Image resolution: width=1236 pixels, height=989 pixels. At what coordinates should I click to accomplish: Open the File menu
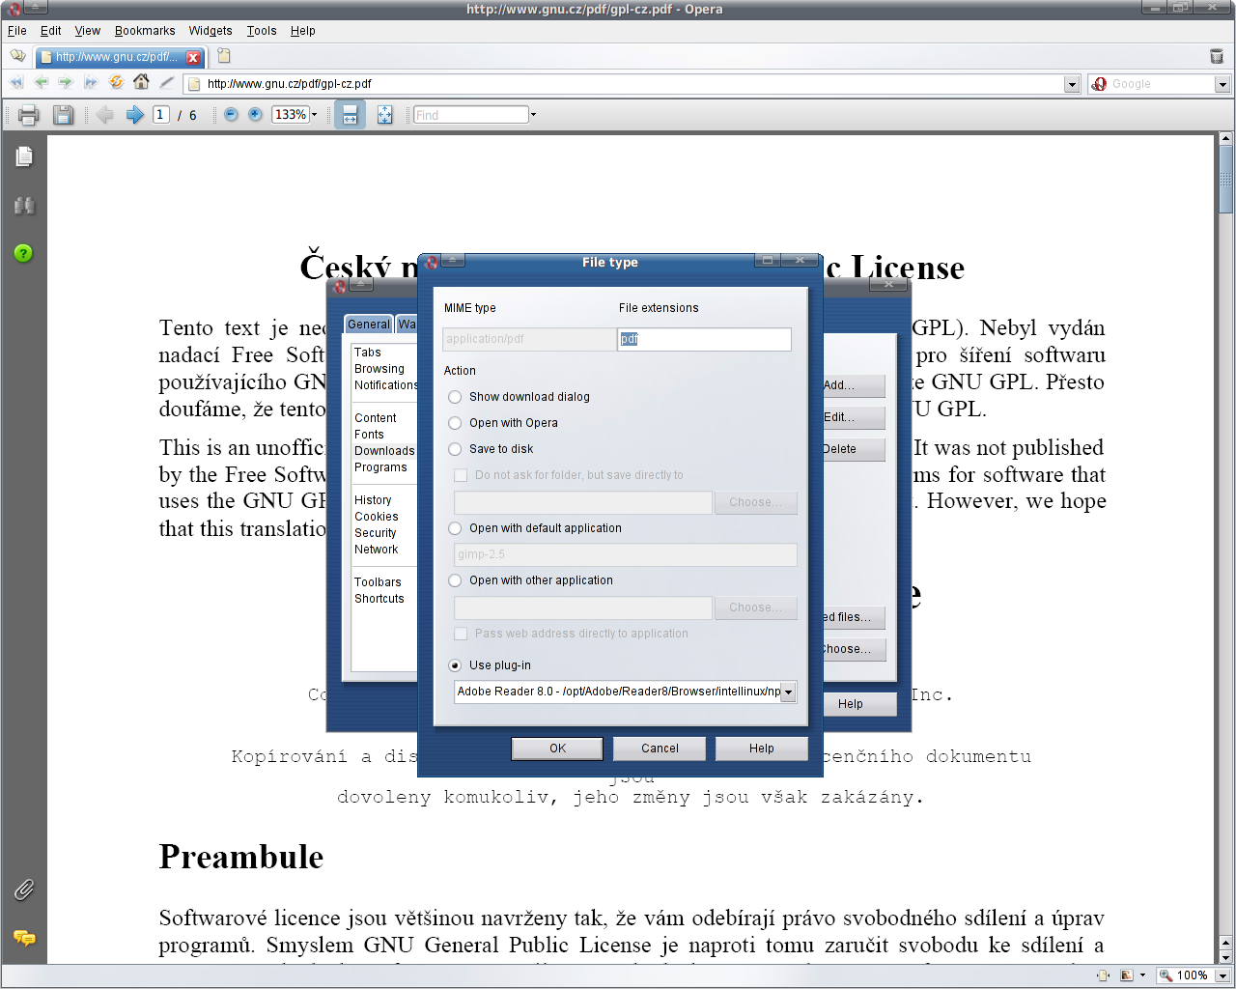coord(17,31)
